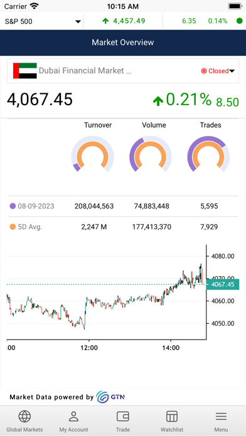Open the hamburger Menu icon
The height and width of the screenshot is (436, 246).
coord(221,417)
